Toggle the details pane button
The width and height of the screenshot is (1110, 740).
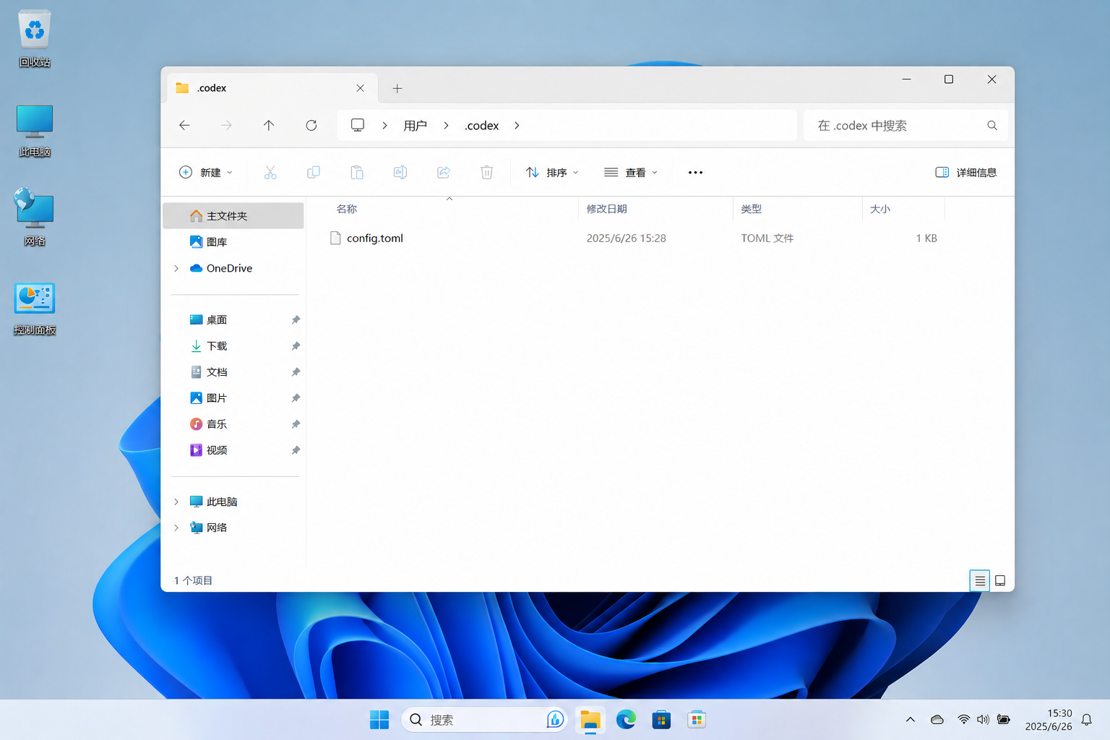[x=966, y=172]
